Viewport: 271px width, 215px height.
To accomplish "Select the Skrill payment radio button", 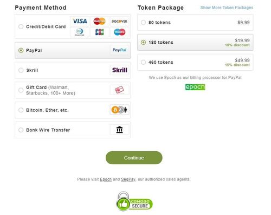I will point(21,70).
